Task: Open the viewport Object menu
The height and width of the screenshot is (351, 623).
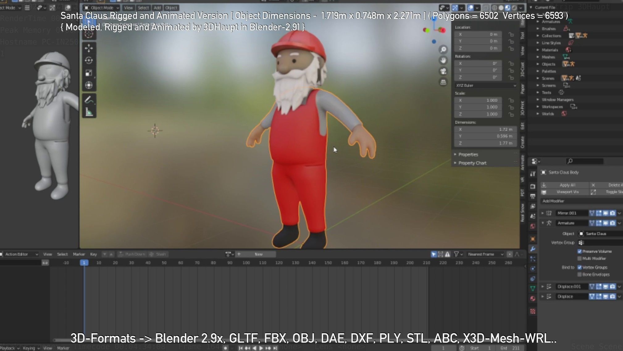Action: pos(171,8)
